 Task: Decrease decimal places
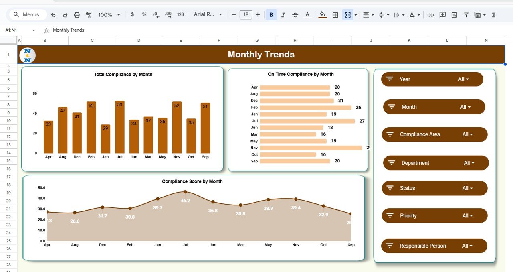[x=156, y=14]
